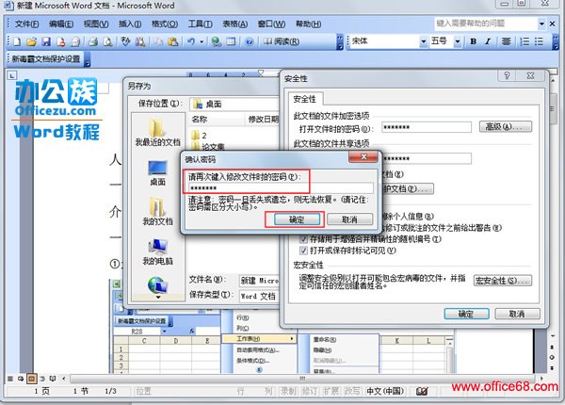This screenshot has height=405, width=565.
Task: Click 确定 in 确认密码 dialog
Action: pyautogui.click(x=297, y=219)
